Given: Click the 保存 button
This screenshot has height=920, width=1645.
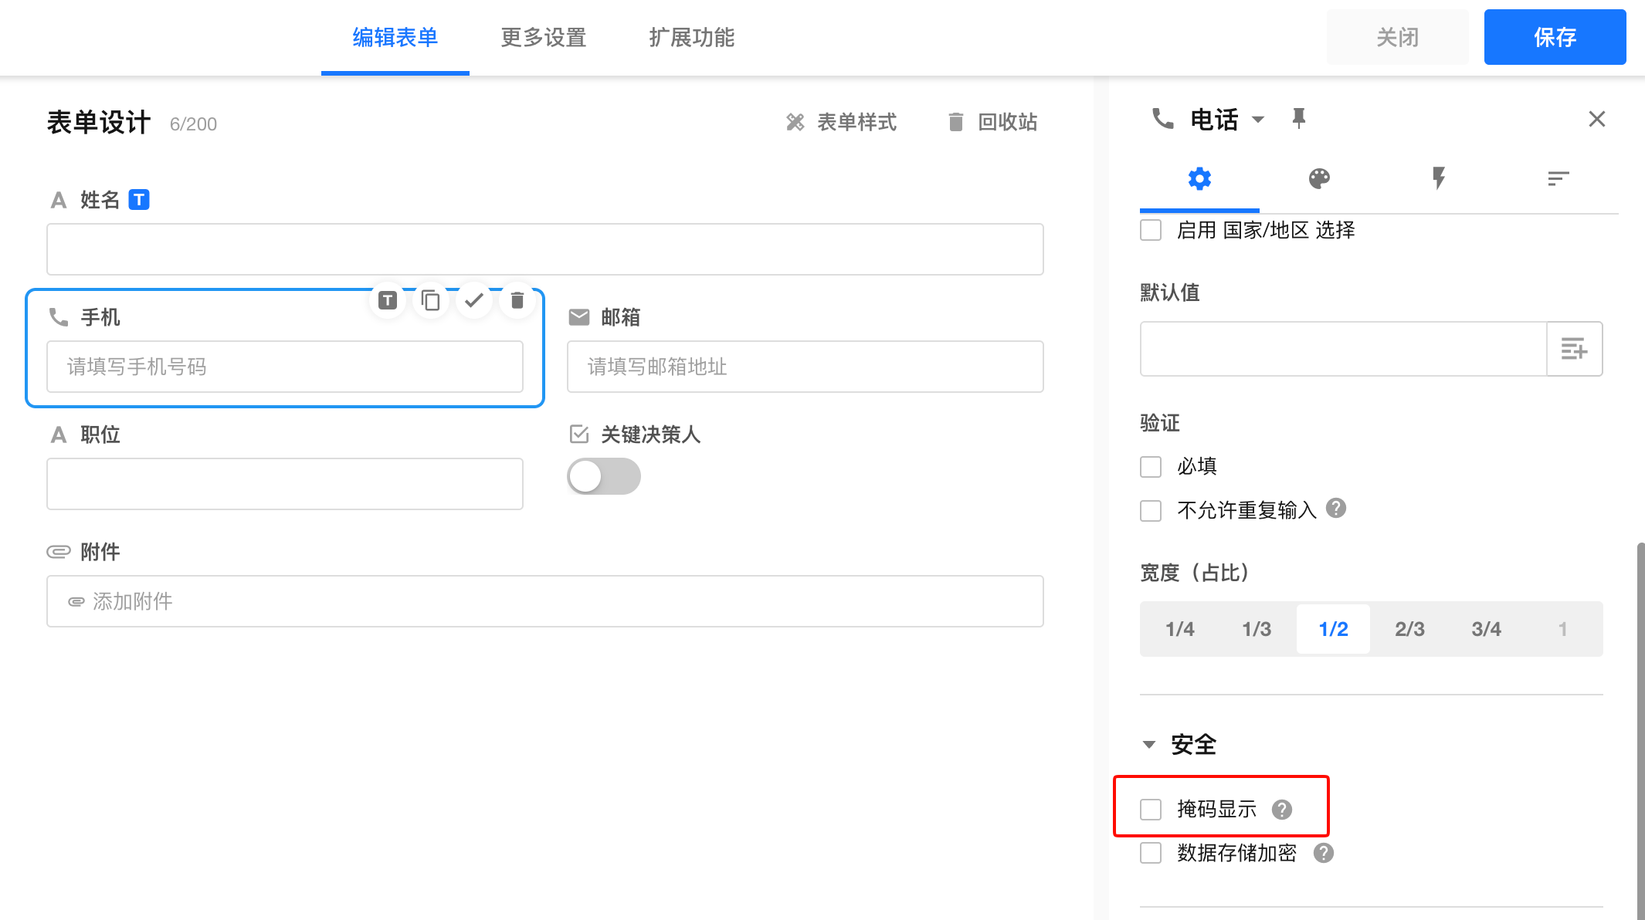Looking at the screenshot, I should pyautogui.click(x=1554, y=37).
